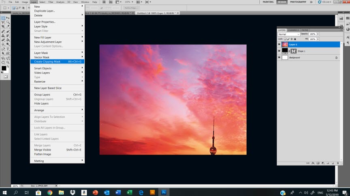
Task: Enable Add to selection mode
Action: tap(17, 8)
